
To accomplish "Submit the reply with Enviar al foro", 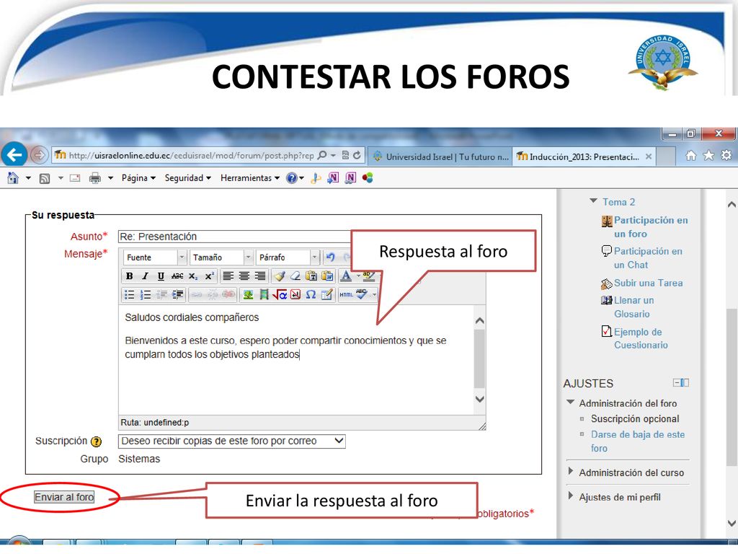I will coord(64,497).
